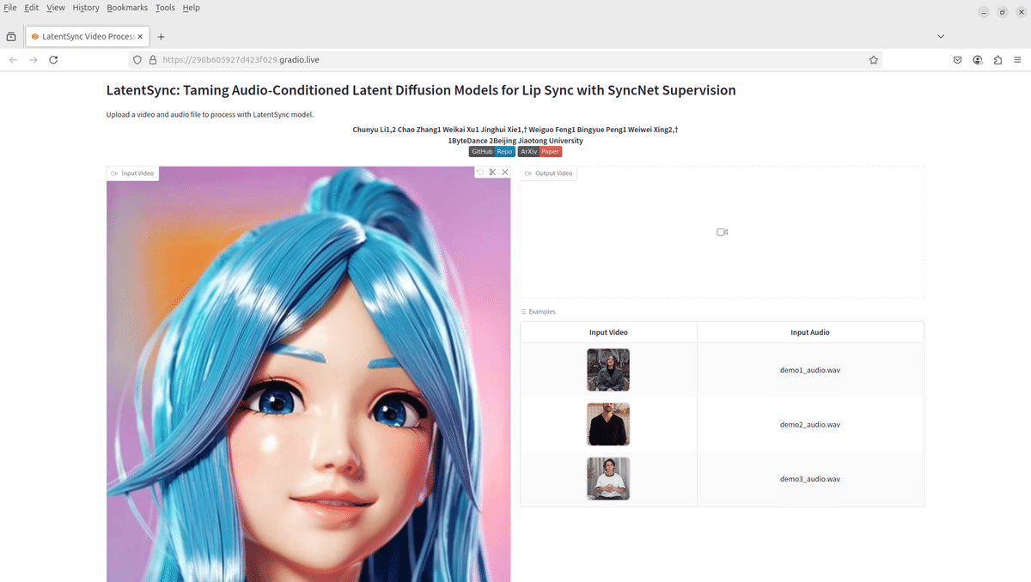Open the list-all-tabs chevron
The height and width of the screenshot is (582, 1031).
(x=941, y=36)
